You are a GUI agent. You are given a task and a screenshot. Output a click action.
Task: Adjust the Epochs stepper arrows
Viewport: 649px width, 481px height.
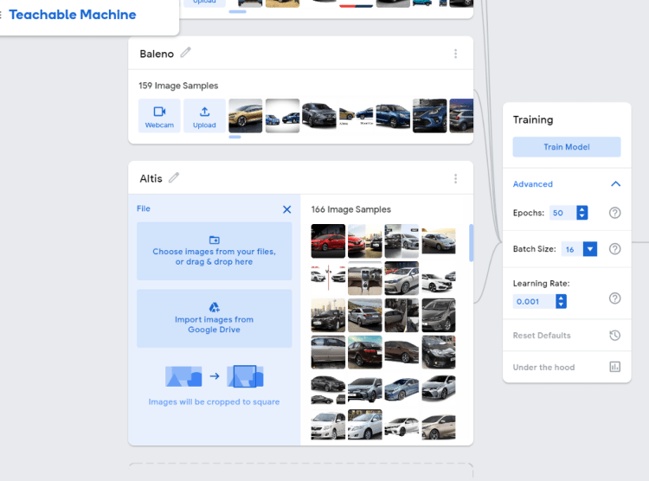click(582, 213)
